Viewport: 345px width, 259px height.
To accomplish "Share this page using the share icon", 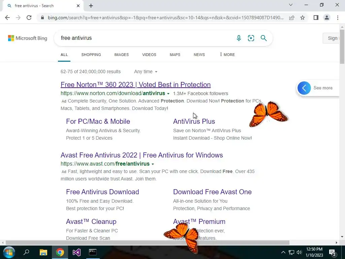I will point(292,18).
